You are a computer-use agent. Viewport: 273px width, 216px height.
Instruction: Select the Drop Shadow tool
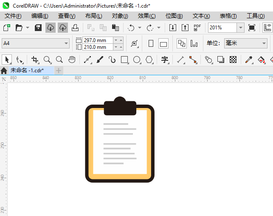(x=221, y=60)
